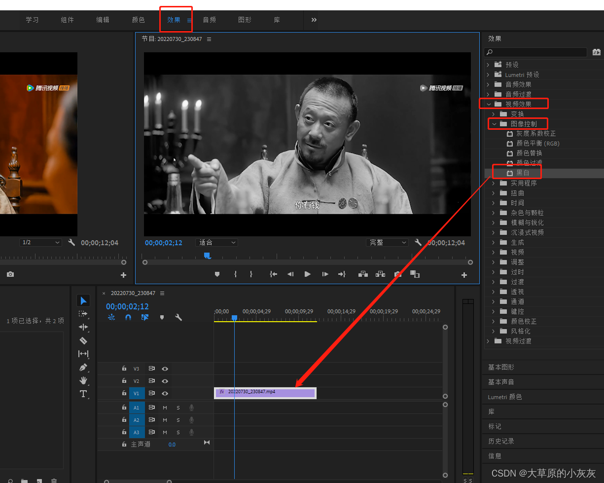Open Program monitor settings wrench

point(418,243)
